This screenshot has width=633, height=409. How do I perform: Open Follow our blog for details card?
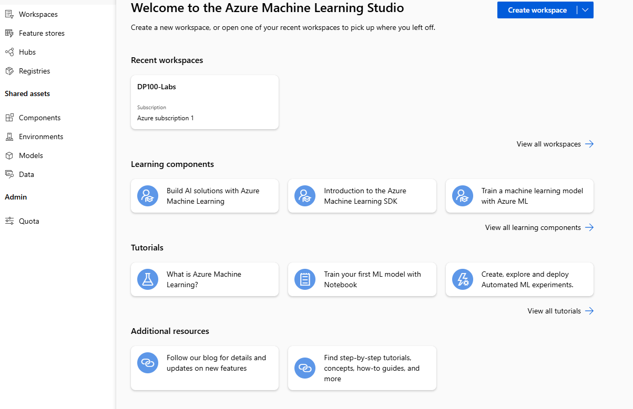[x=205, y=368]
